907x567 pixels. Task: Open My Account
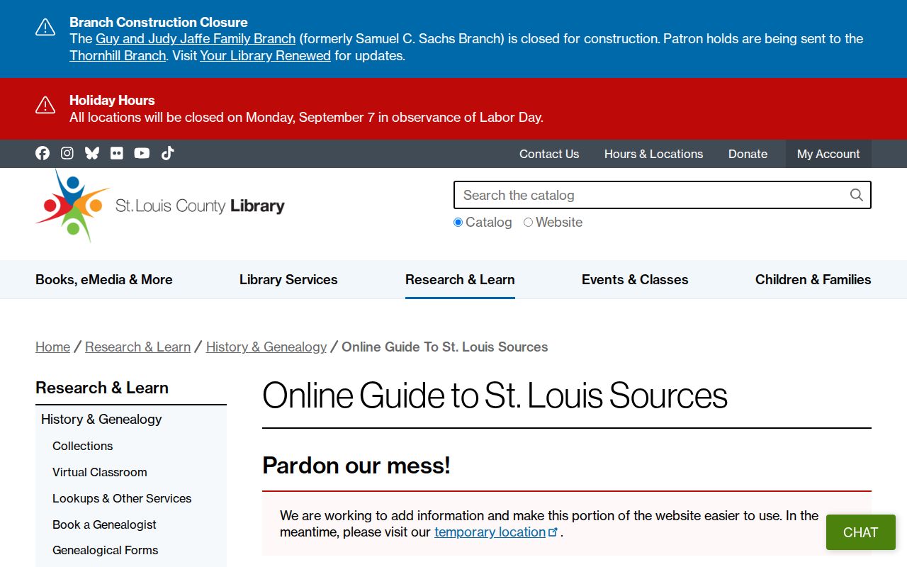click(x=828, y=154)
